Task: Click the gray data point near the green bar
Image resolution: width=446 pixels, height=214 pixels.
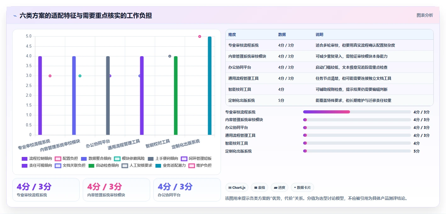Action: (x=170, y=56)
